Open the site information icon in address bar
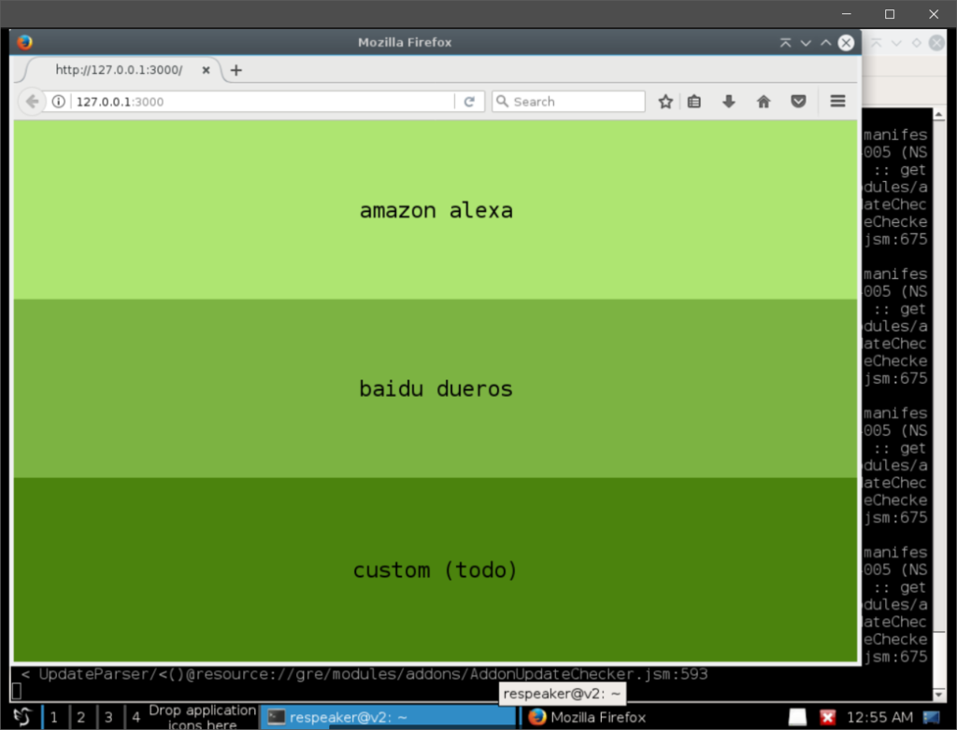957x730 pixels. pos(58,101)
